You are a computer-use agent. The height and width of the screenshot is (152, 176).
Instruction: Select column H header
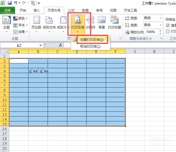[154, 52]
